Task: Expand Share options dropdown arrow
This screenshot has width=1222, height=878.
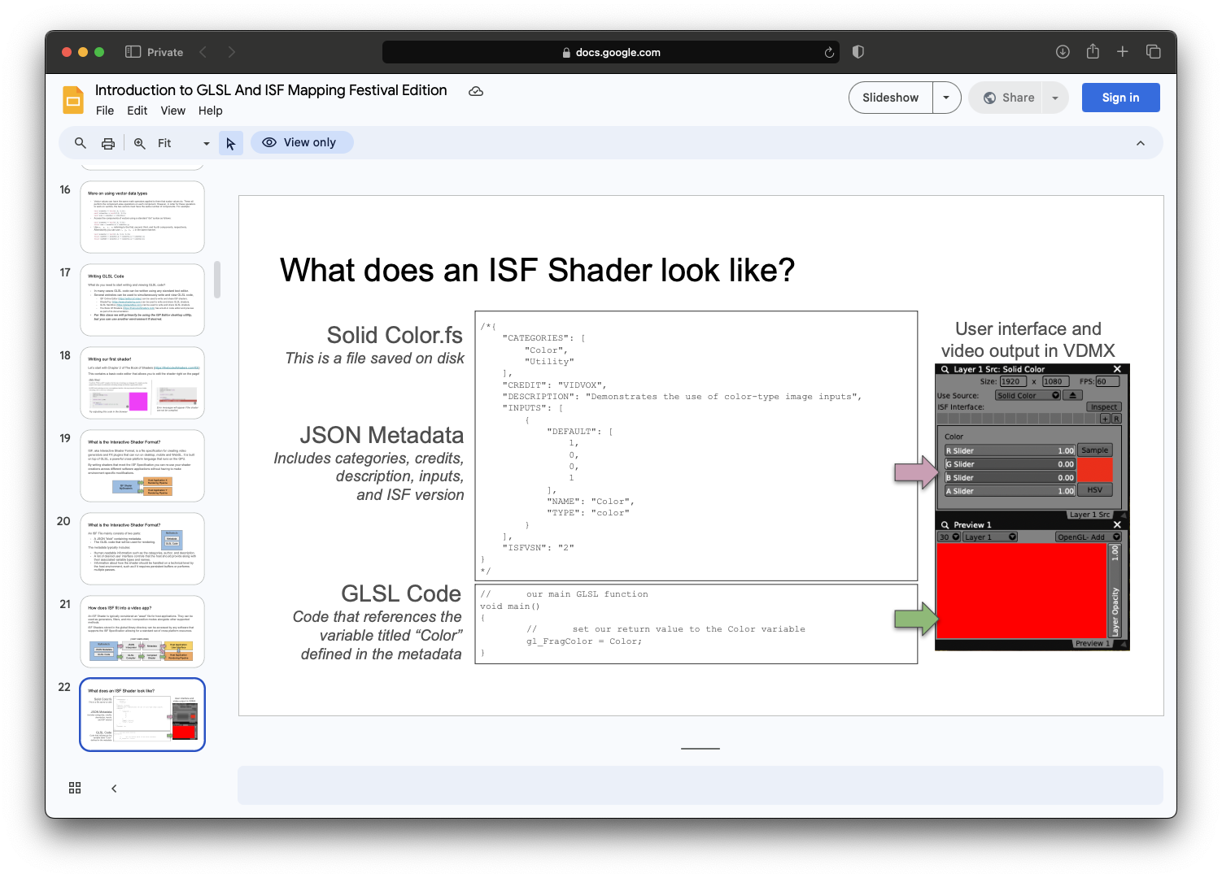Action: click(1055, 98)
